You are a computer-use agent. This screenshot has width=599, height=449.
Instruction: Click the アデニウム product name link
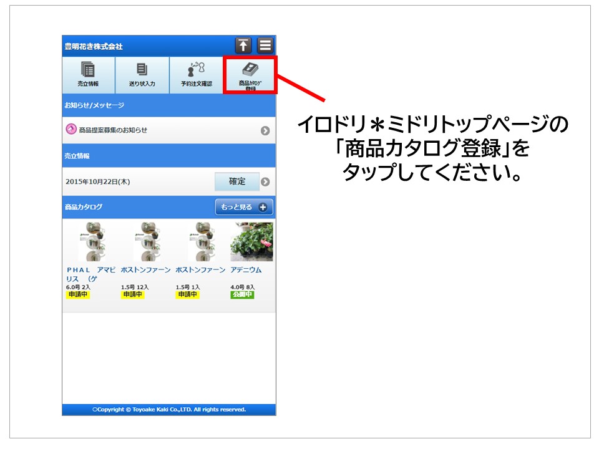(x=246, y=270)
